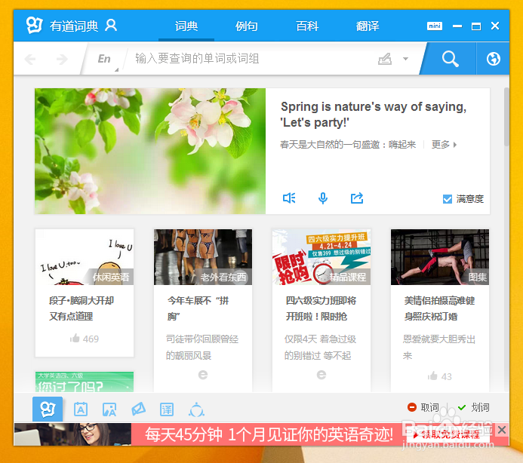Screen dimensions: 523x463
Task: Click the Chinese translation 春天是大自然的一句盛邀
Action: click(x=348, y=145)
